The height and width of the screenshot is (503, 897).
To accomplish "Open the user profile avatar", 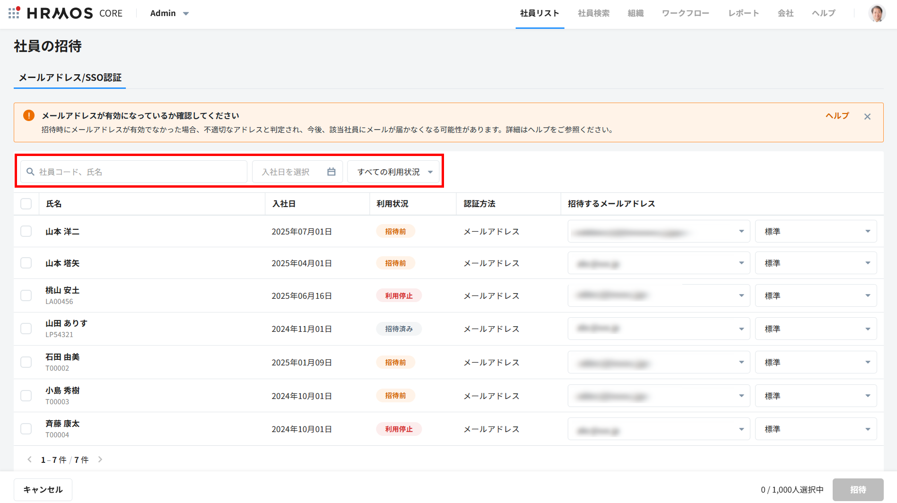I will [x=877, y=13].
